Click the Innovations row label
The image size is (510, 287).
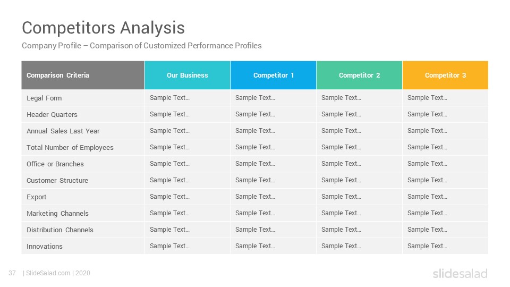pos(45,246)
